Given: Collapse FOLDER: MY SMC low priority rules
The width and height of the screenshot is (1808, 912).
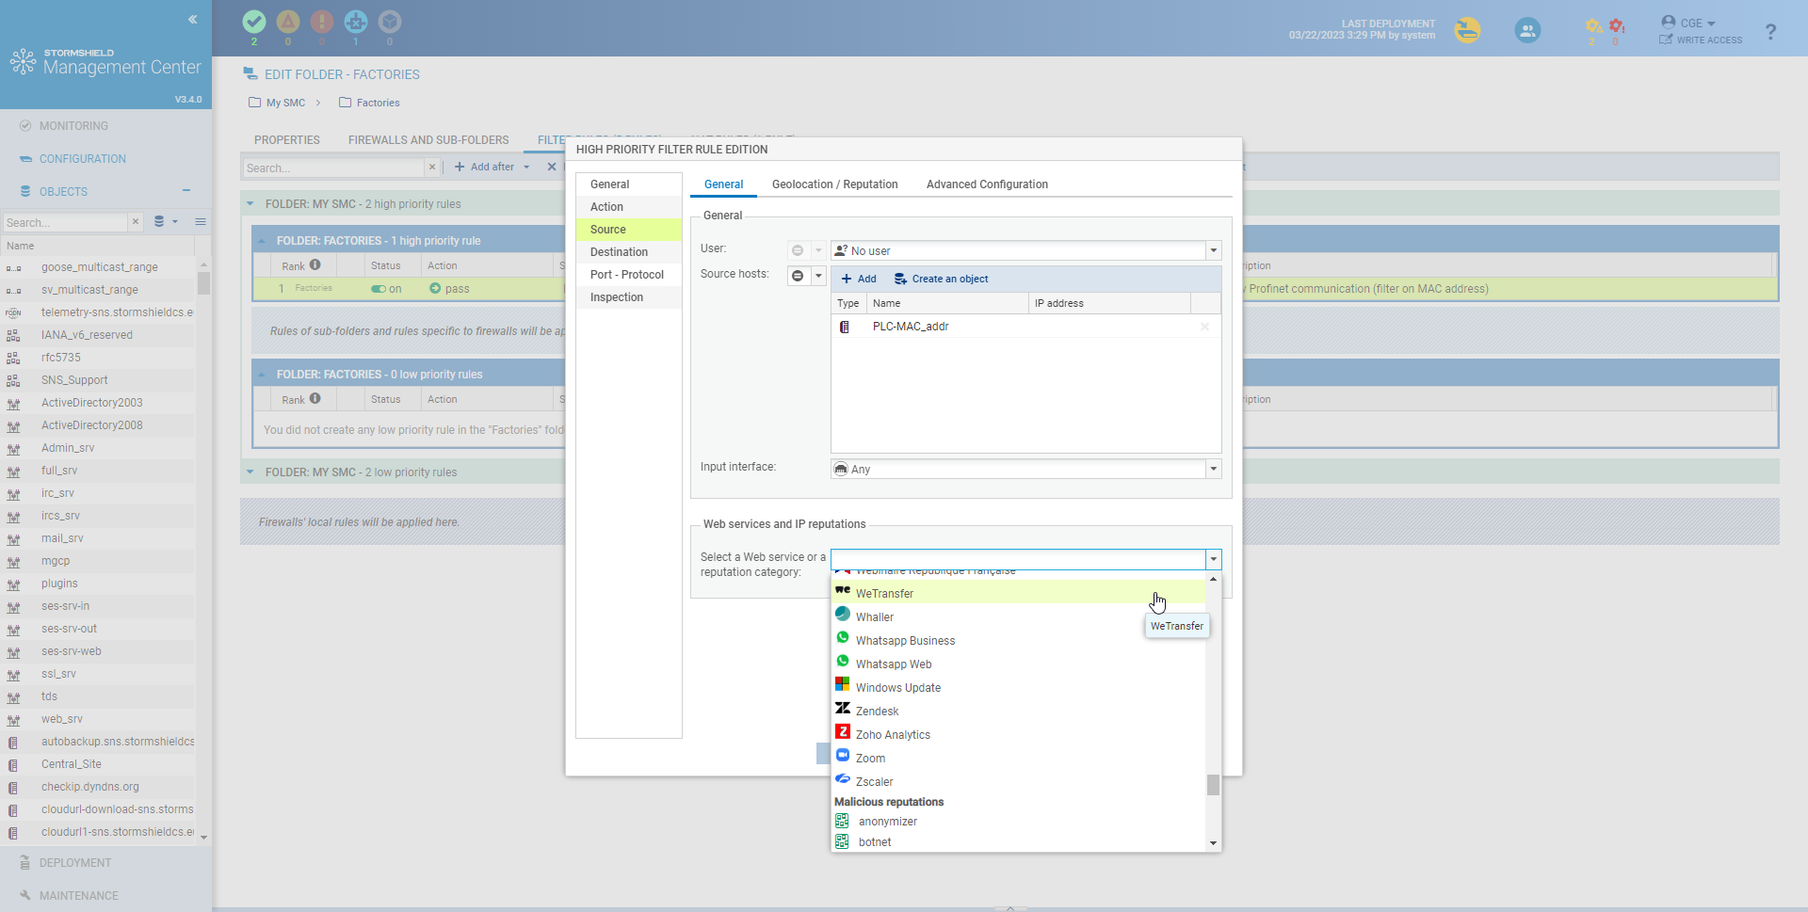Looking at the screenshot, I should [250, 472].
